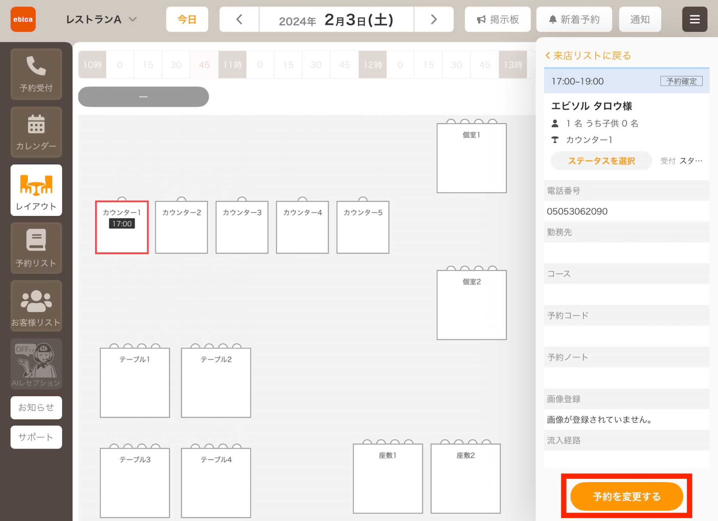Click the guest count 1 名 うち子供 0 名

tap(602, 123)
